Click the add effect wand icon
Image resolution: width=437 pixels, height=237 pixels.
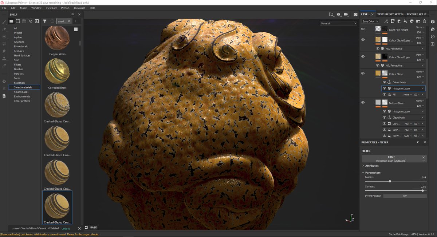pyautogui.click(x=386, y=21)
